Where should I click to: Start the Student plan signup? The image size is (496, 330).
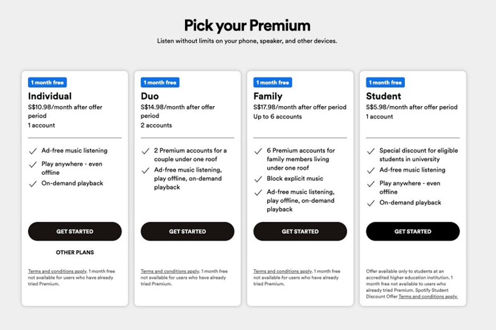[413, 231]
